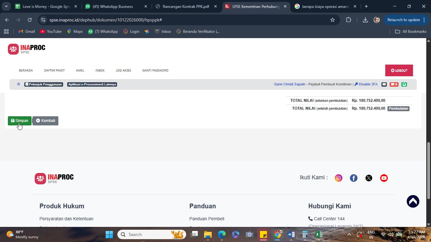Click Call Center 144 contact
The height and width of the screenshot is (242, 431).
click(326, 219)
